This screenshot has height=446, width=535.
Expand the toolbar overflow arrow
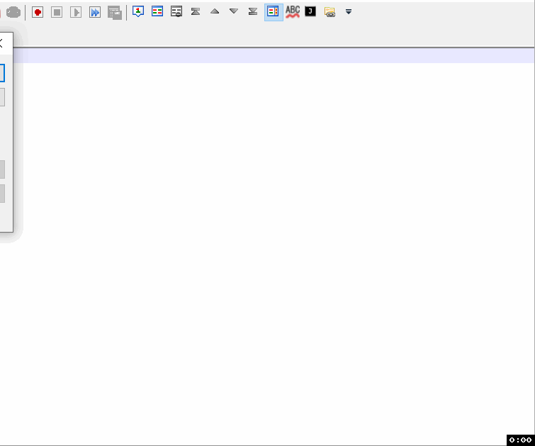(x=349, y=12)
